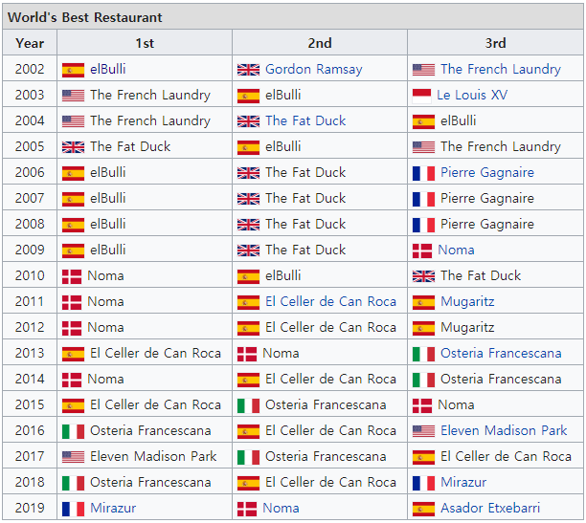The image size is (586, 523).
Task: Click the Danish flag beside Noma in the 2010 row
Action: point(72,276)
